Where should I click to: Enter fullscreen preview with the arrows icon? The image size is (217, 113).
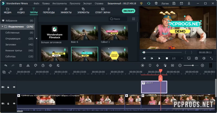(211, 58)
